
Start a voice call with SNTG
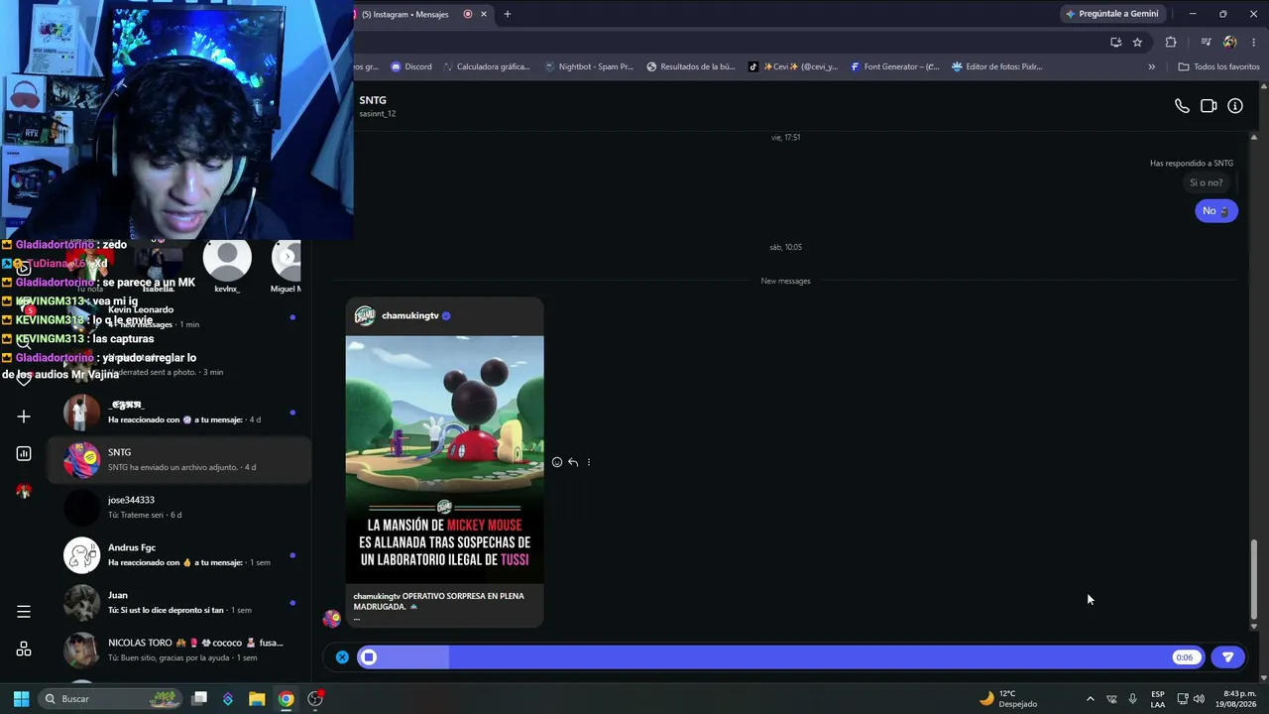coord(1182,106)
